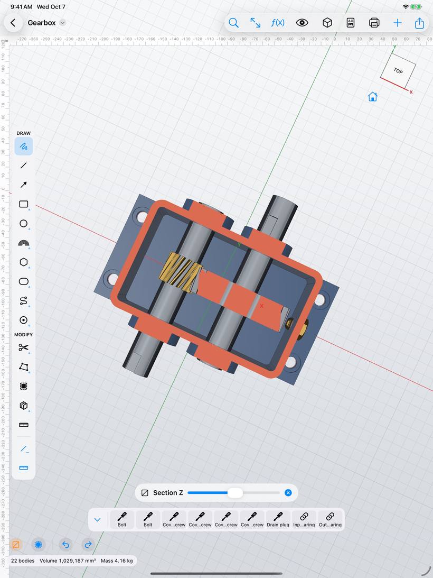433x578 pixels.
Task: Select the Inp...aring item
Action: (x=304, y=520)
